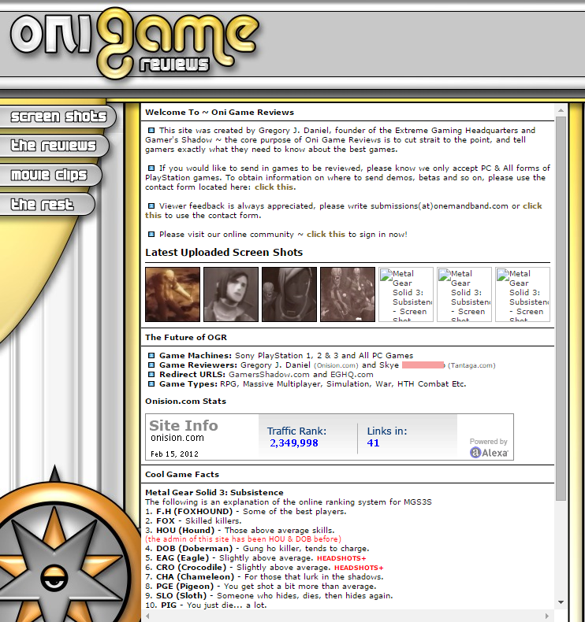
Task: Click the scroll down arrow of content pane
Action: pos(561,602)
